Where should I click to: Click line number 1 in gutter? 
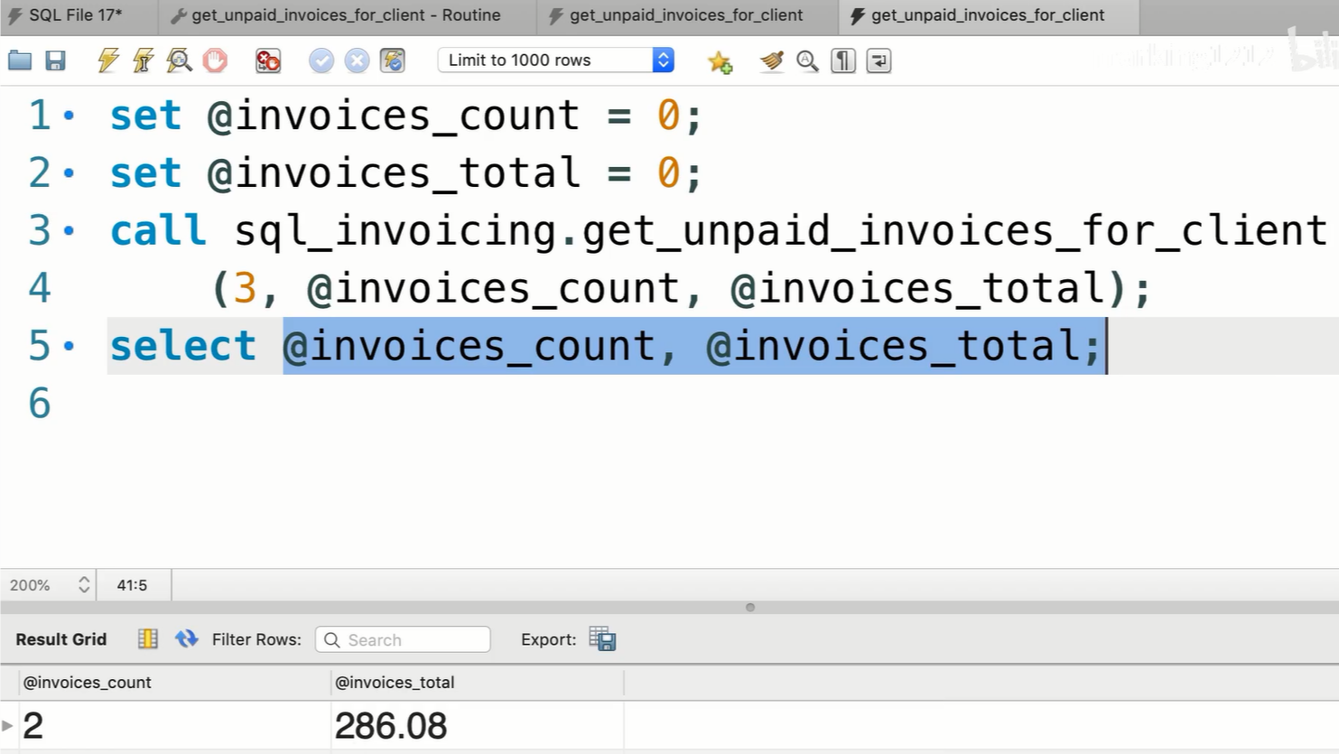pyautogui.click(x=40, y=116)
